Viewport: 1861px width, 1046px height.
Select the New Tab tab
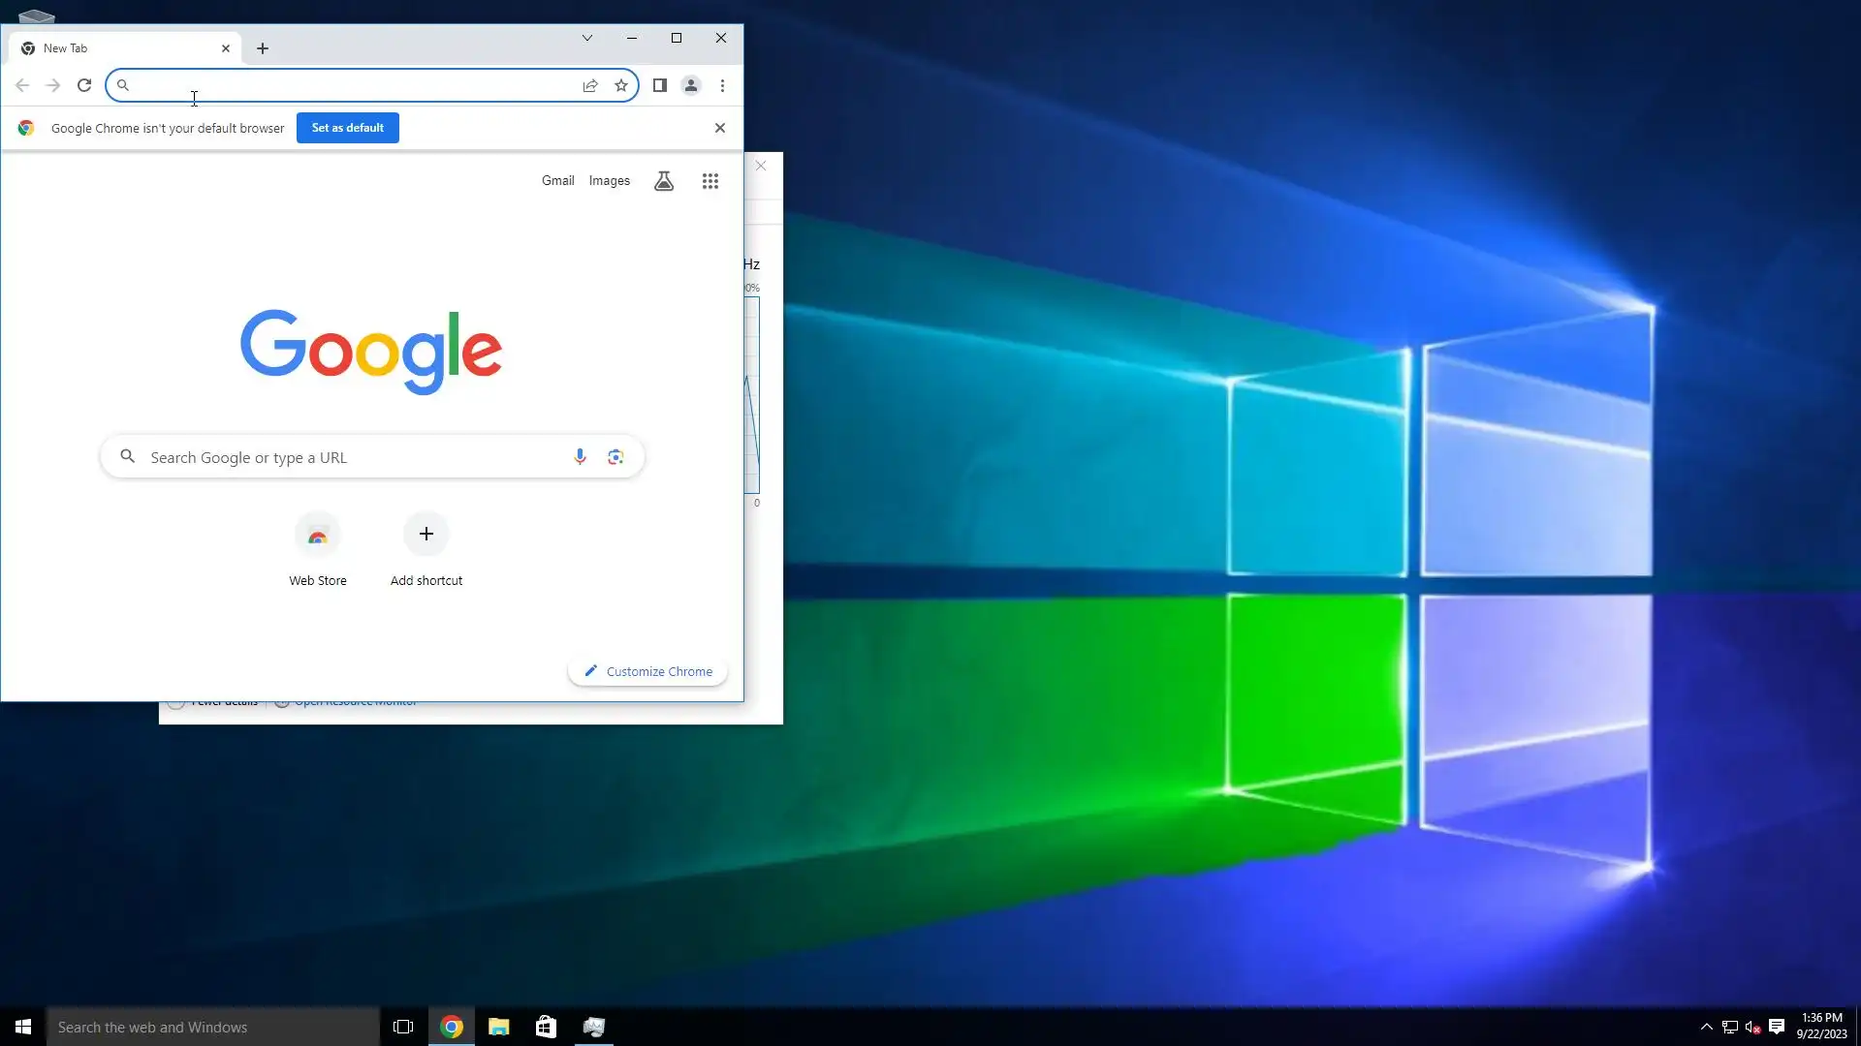click(x=116, y=48)
